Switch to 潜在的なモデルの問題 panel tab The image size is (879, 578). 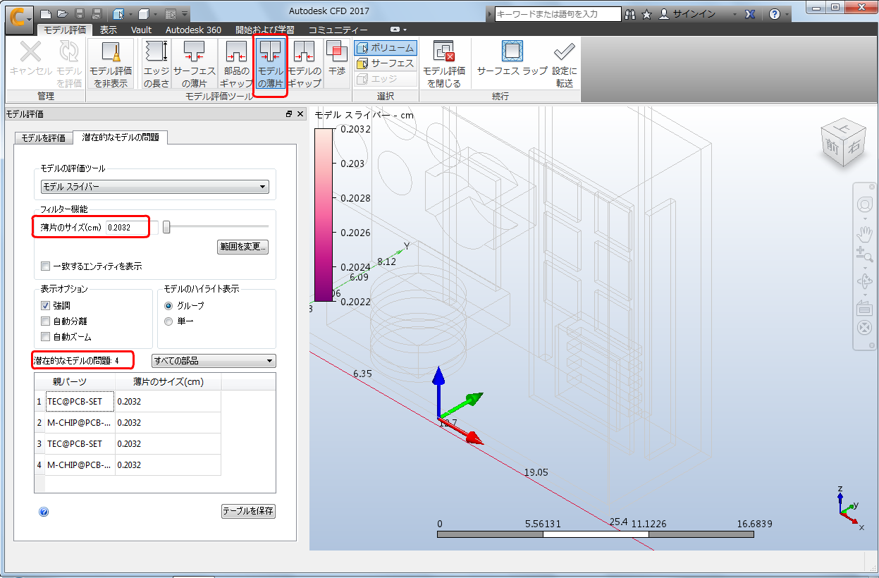click(x=120, y=137)
